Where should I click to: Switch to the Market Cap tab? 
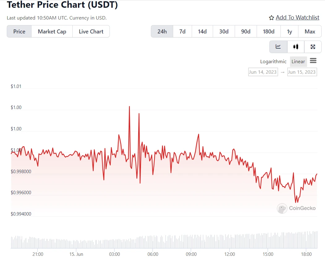(x=52, y=32)
